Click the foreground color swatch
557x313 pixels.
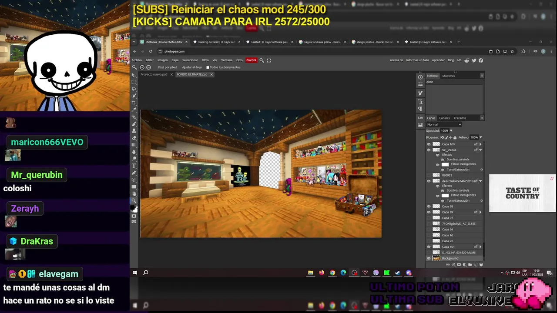click(132, 208)
